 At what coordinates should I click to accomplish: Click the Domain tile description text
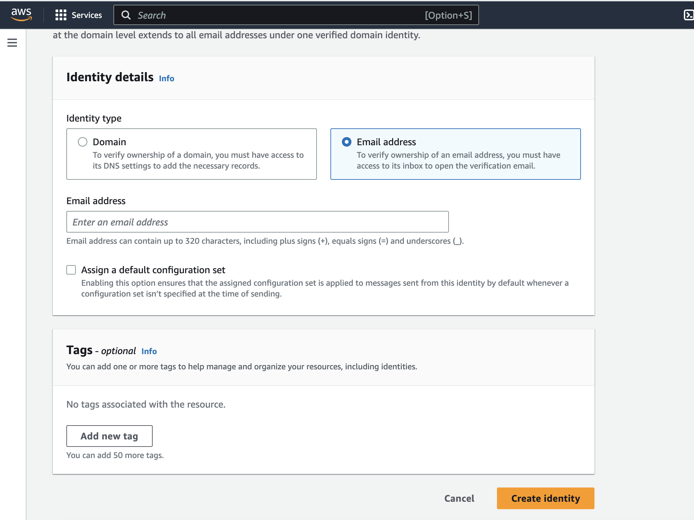point(198,160)
